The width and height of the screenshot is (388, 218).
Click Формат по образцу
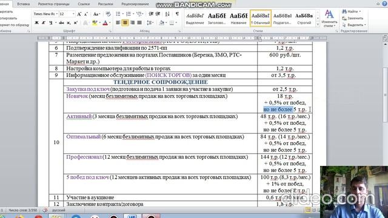pyautogui.click(x=15, y=25)
